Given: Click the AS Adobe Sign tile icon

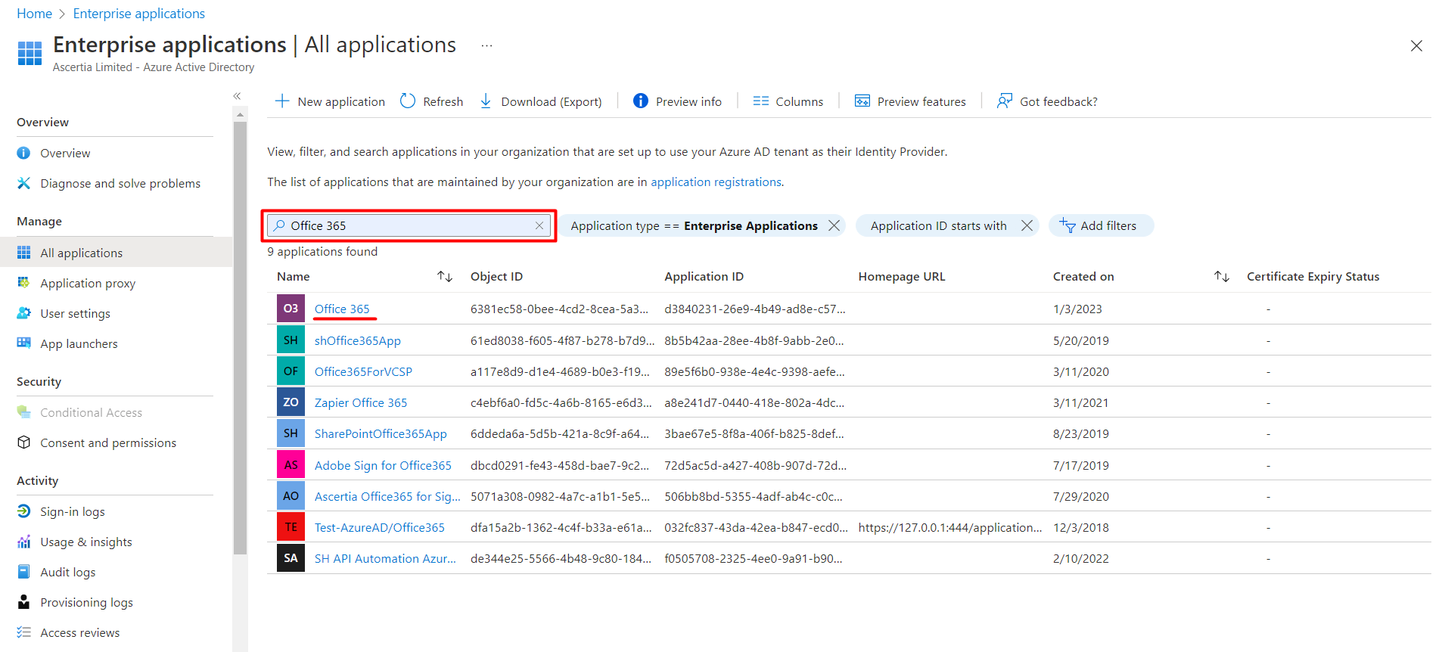Looking at the screenshot, I should coord(291,465).
